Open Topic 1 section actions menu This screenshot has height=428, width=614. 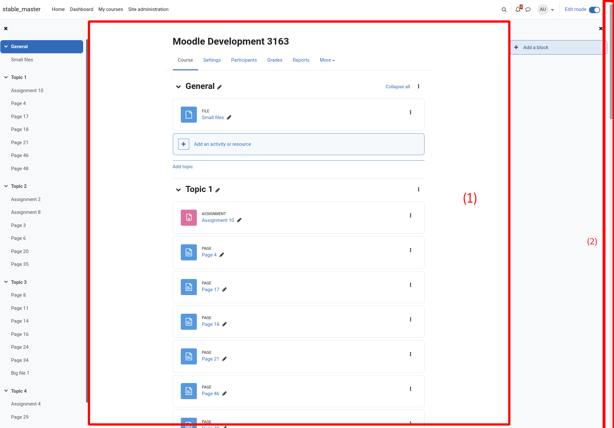[418, 189]
